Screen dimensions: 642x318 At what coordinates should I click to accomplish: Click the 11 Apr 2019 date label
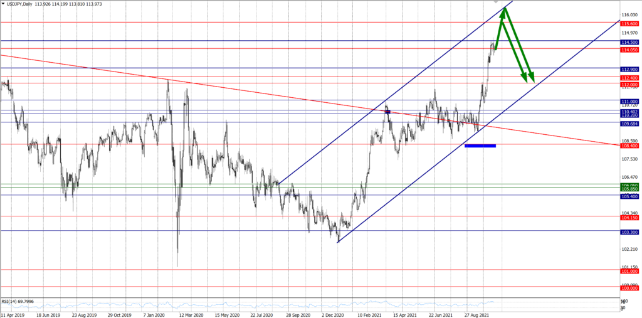pyautogui.click(x=13, y=314)
